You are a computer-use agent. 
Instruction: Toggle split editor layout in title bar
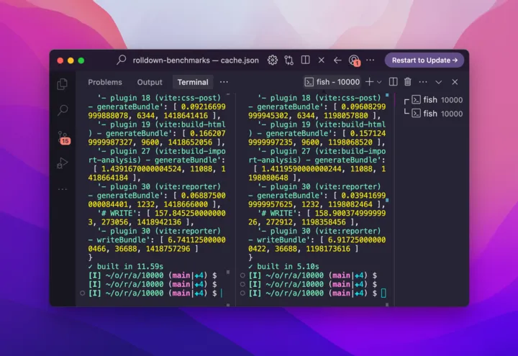(306, 60)
